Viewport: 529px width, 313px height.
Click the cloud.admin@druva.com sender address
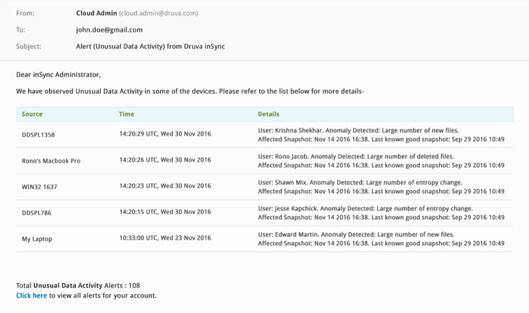[158, 13]
